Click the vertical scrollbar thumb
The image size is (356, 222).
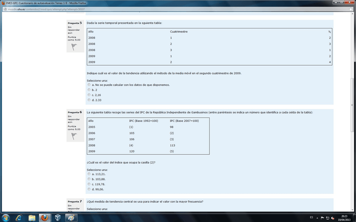pos(352,105)
